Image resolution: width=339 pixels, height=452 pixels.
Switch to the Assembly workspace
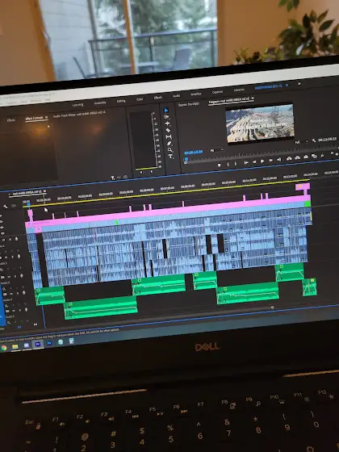coord(100,103)
